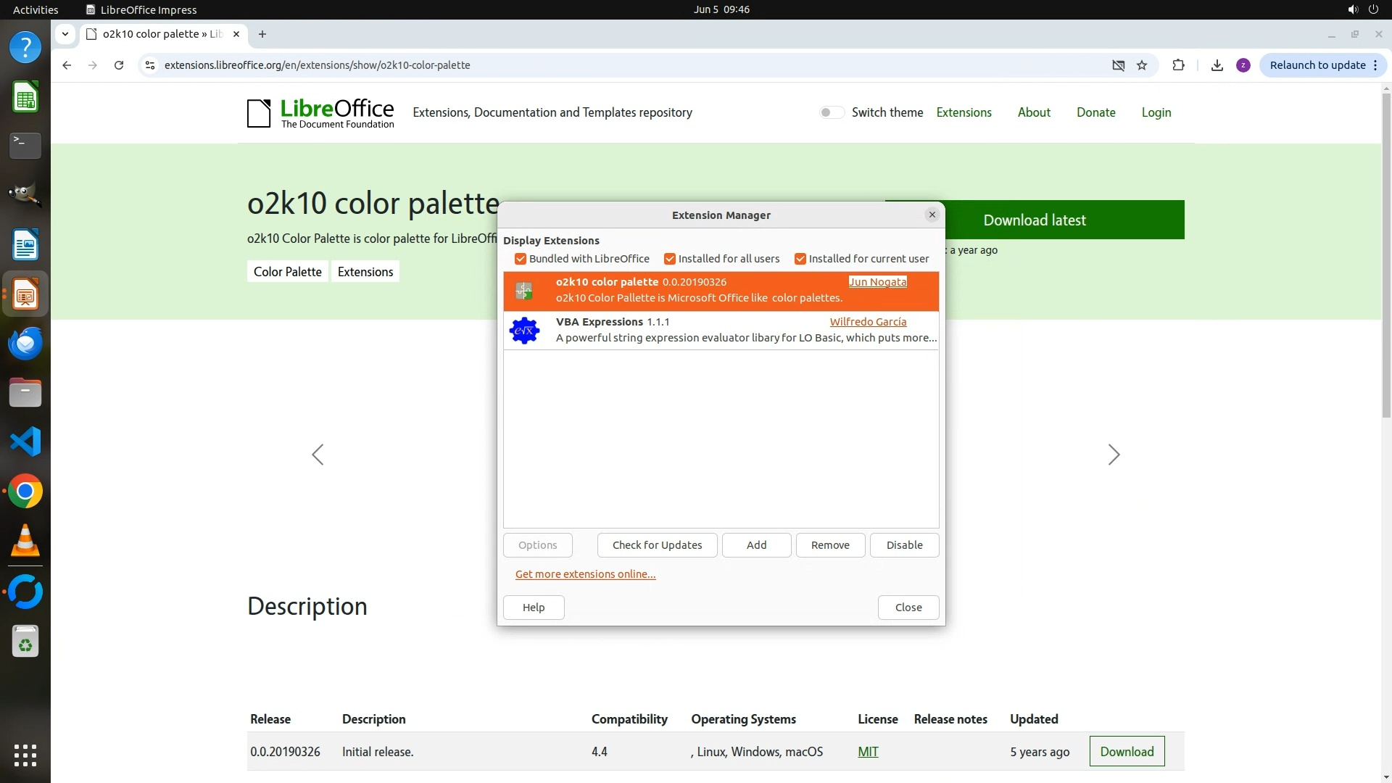Reload the page with refresh icon
This screenshot has width=1392, height=783.
(119, 65)
